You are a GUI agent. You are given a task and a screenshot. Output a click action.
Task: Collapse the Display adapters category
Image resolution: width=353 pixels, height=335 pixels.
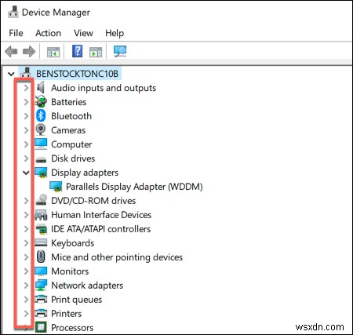(26, 173)
